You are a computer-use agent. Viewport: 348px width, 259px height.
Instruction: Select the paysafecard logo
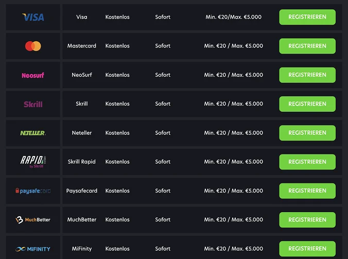(33, 191)
